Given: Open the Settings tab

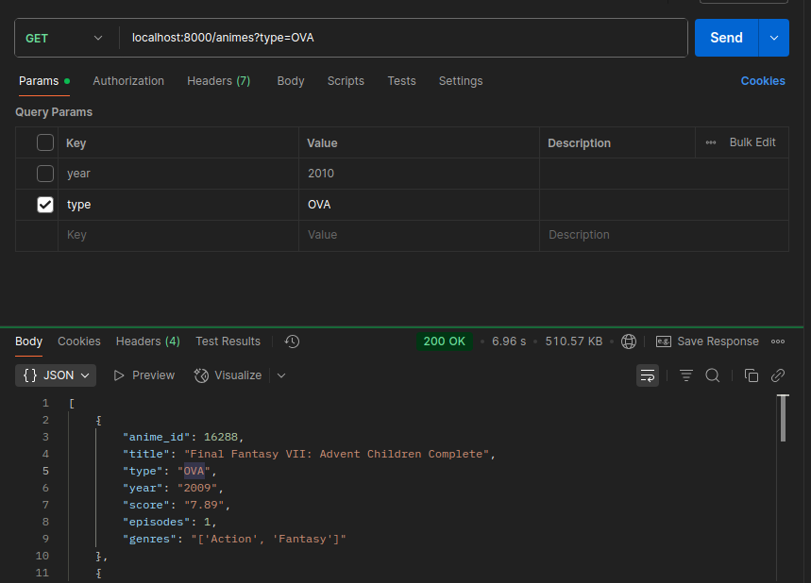Looking at the screenshot, I should pos(461,81).
